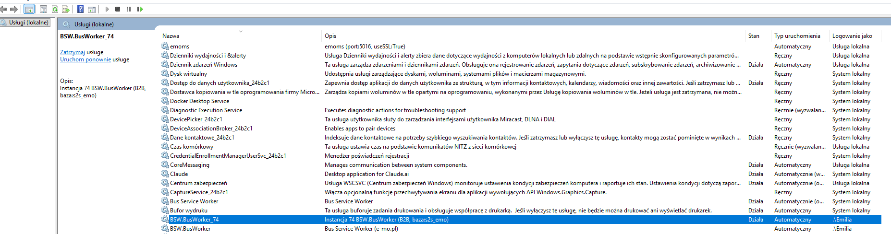Pause the service using the pause icon
The image size is (891, 234).
pos(129,9)
